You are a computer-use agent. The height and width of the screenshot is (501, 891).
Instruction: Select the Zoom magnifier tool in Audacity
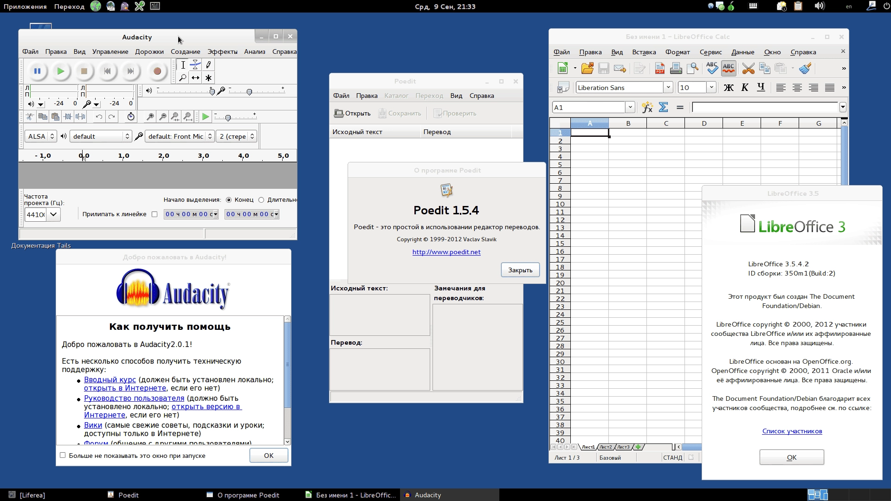click(183, 77)
